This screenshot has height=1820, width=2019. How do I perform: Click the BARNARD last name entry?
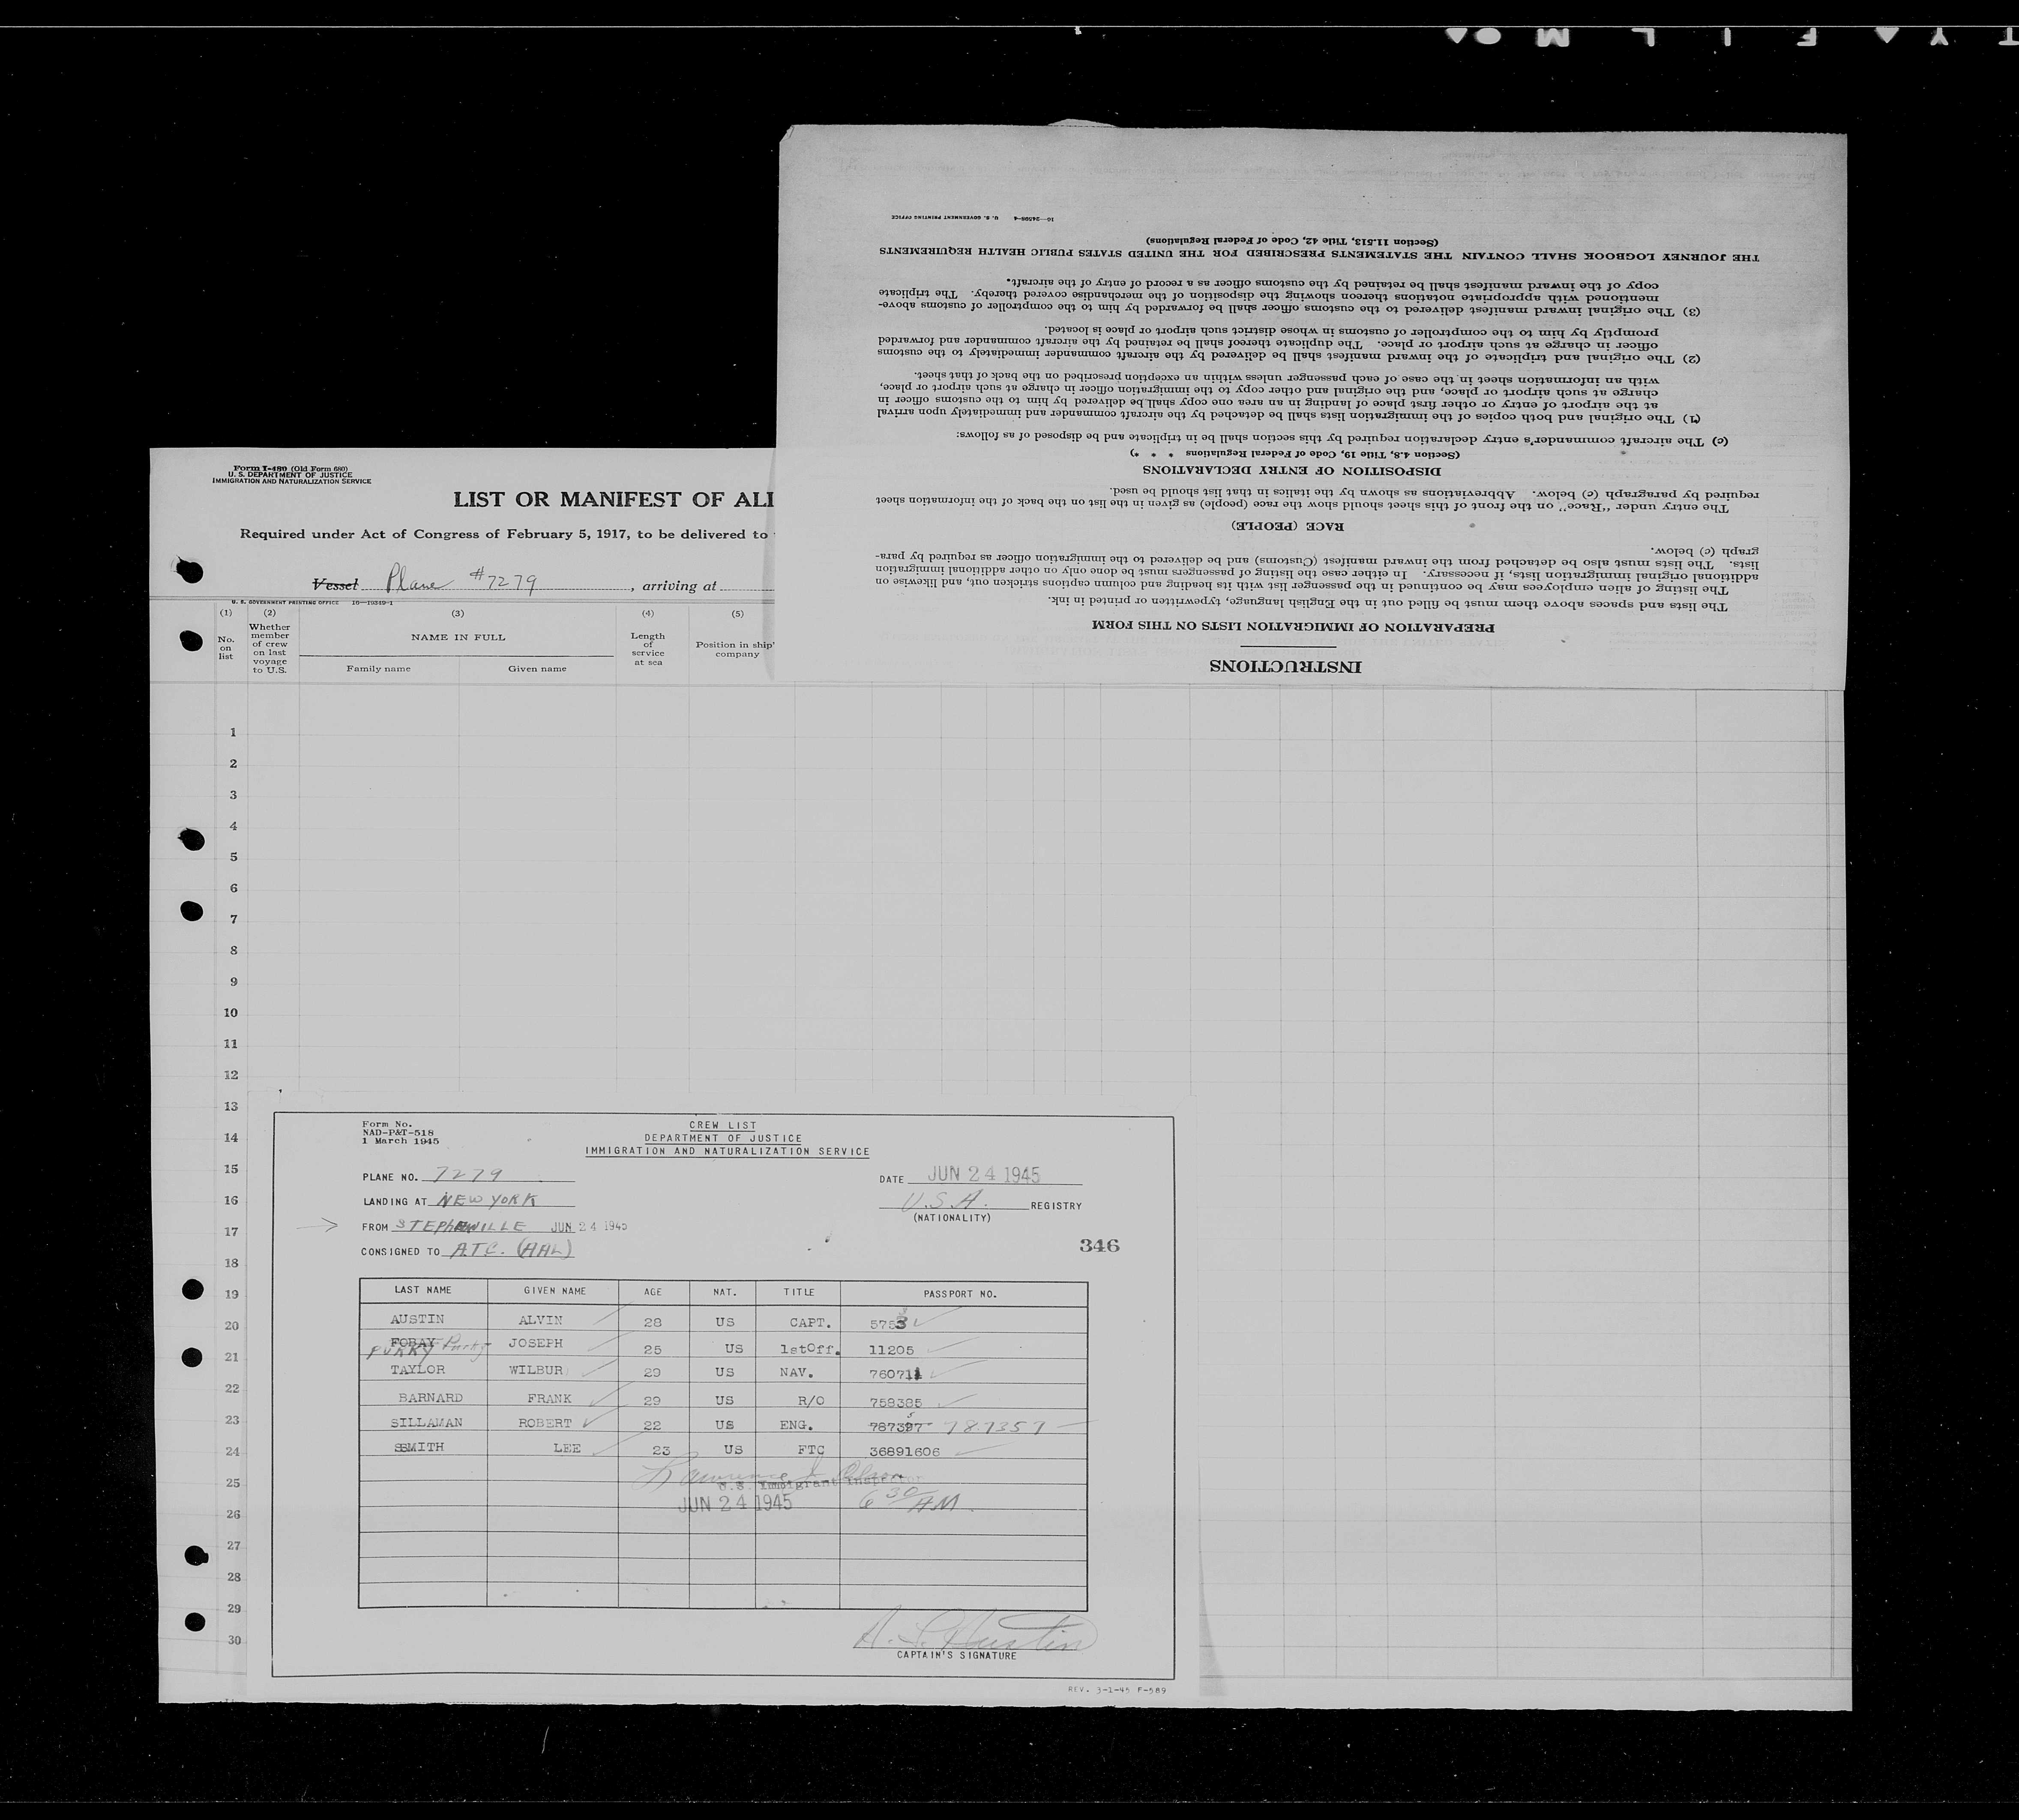430,1397
